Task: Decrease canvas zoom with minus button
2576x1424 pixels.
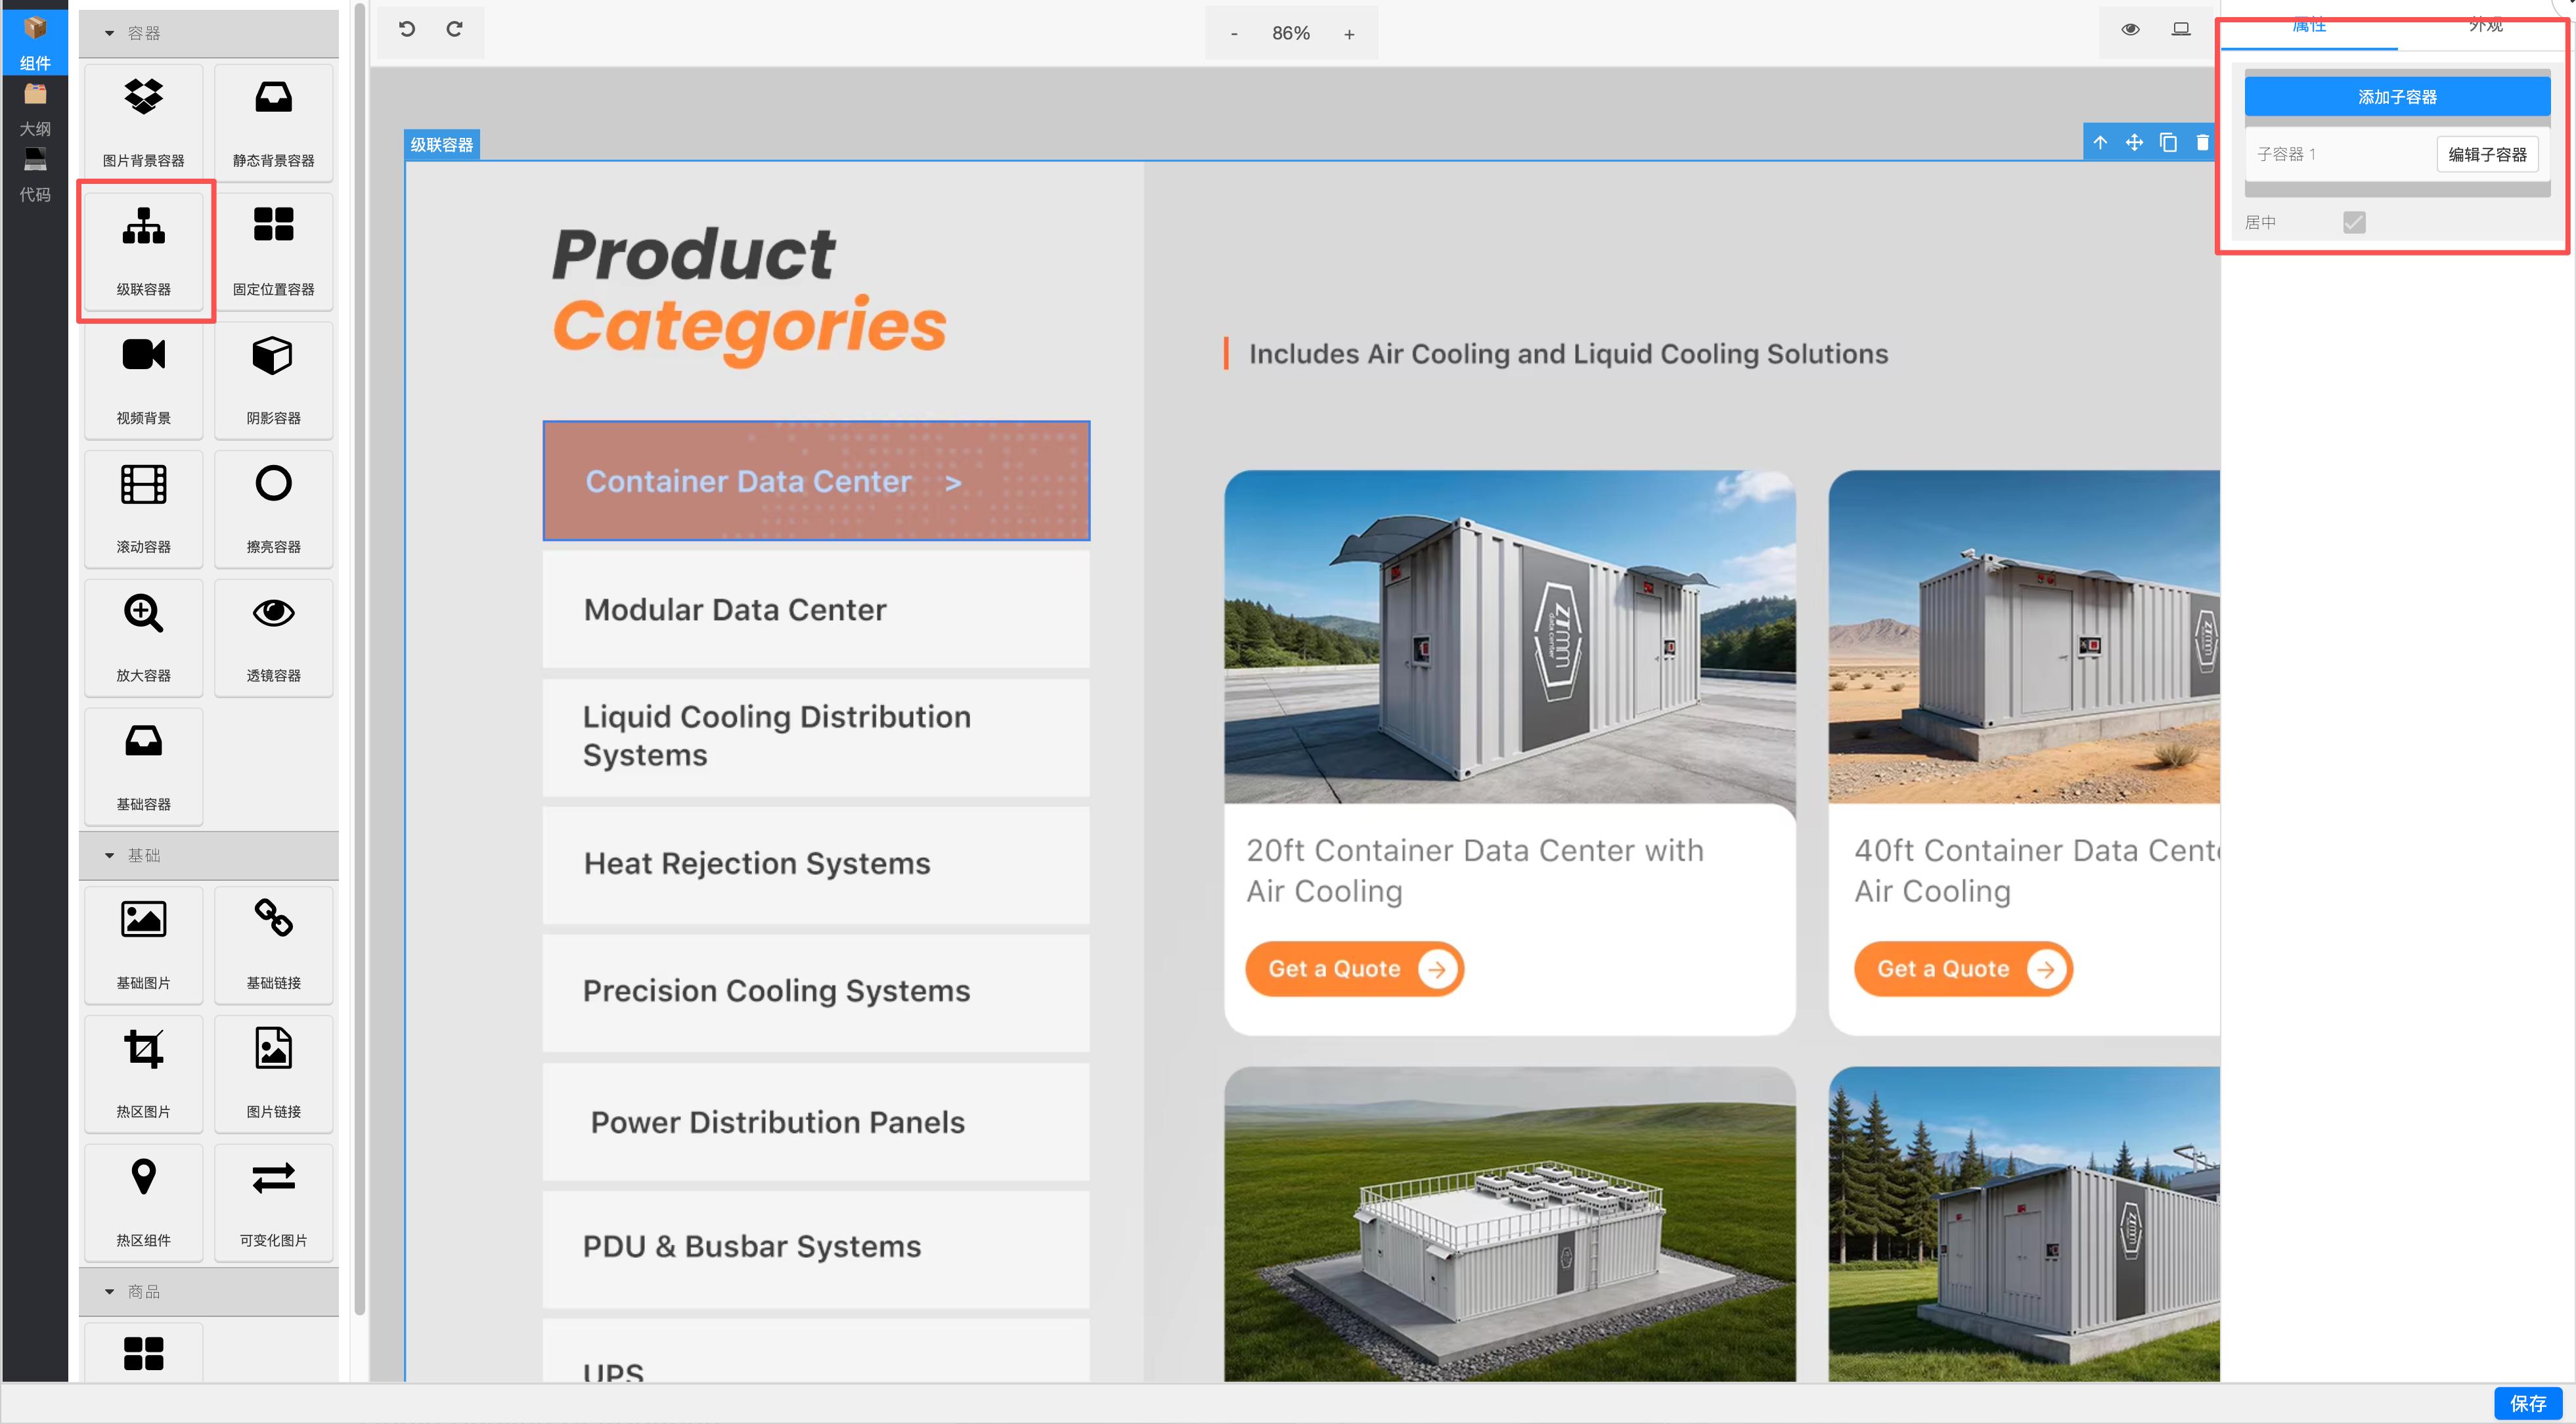Action: (1234, 34)
